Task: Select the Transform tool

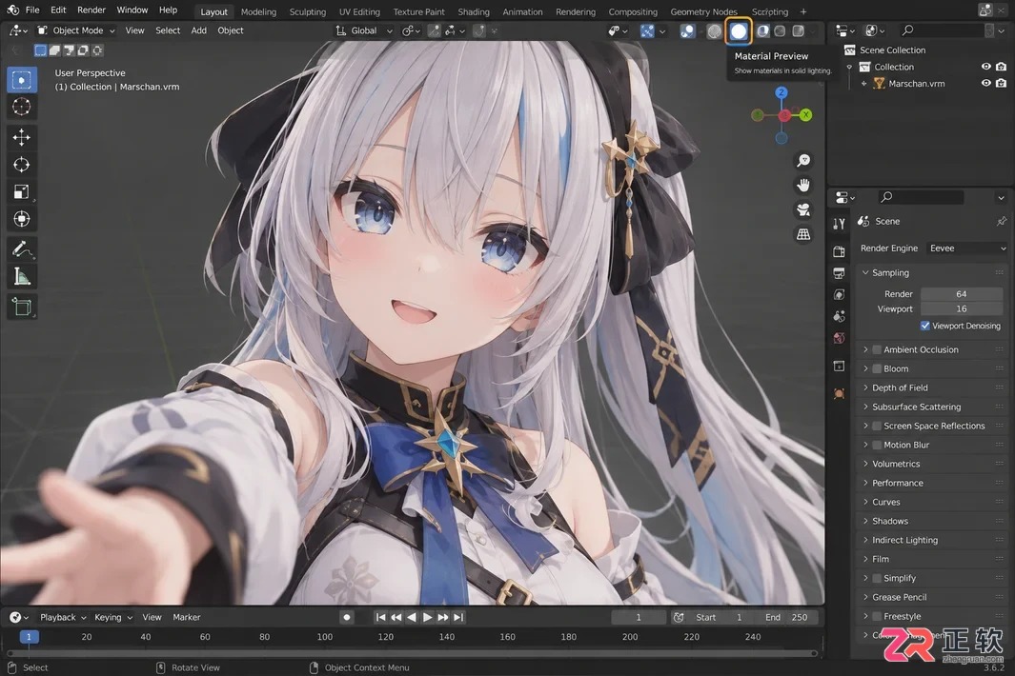Action: click(21, 219)
